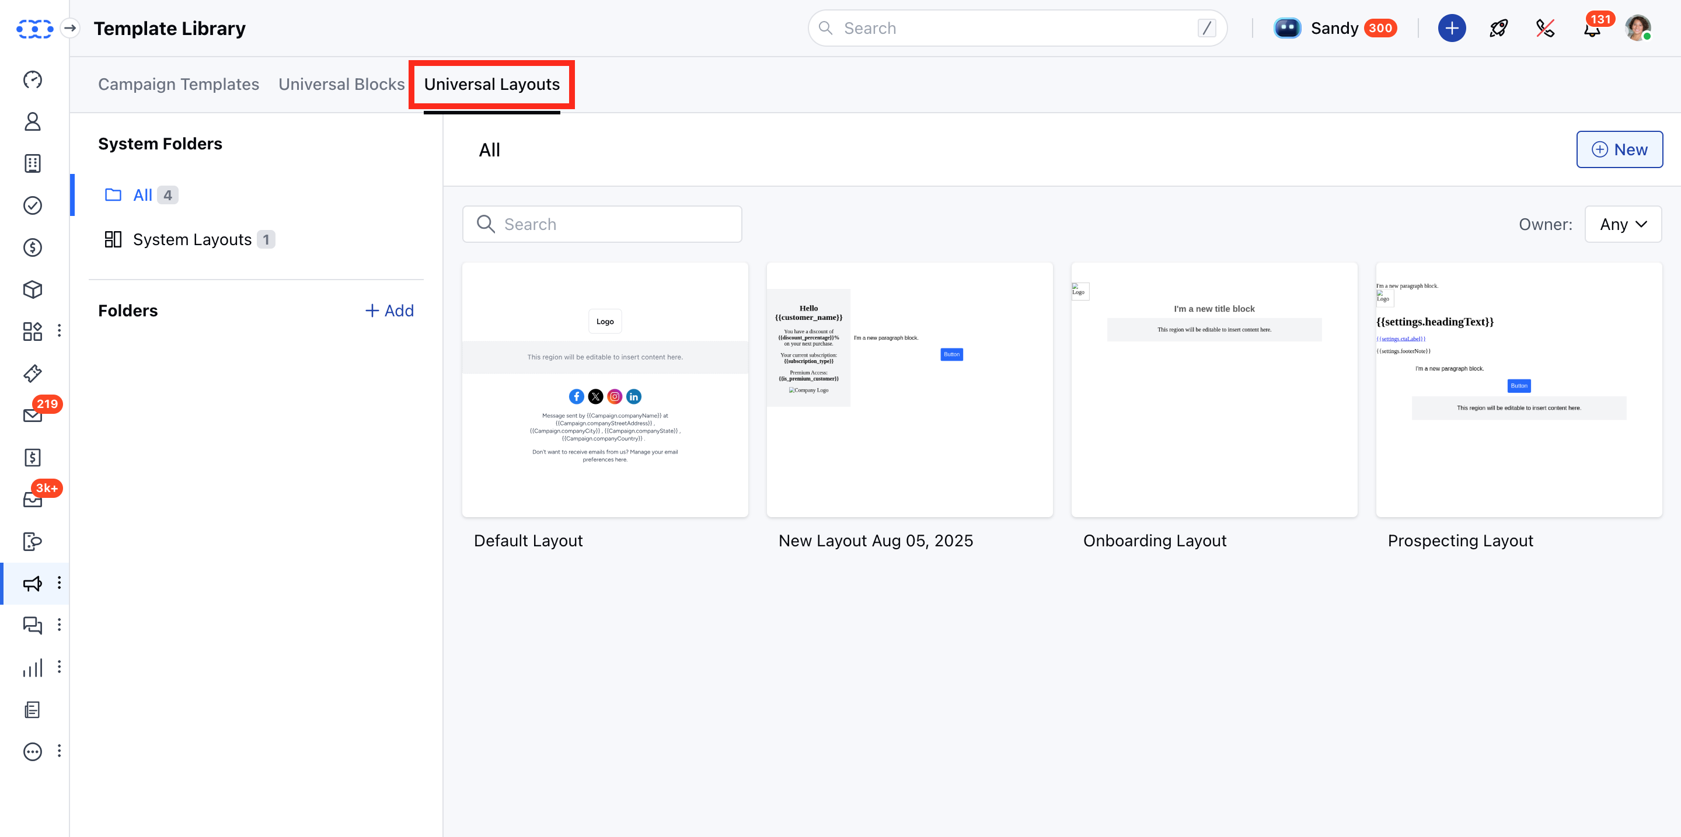Click the rocket icon in top bar
The width and height of the screenshot is (1681, 837).
pyautogui.click(x=1498, y=28)
